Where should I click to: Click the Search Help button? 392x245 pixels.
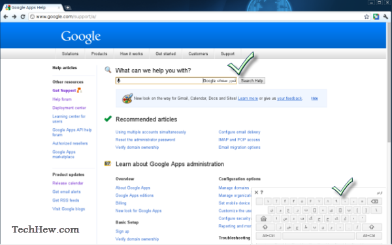tap(252, 80)
